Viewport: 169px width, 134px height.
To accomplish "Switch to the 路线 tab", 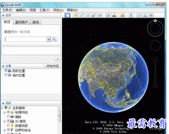I will (x=36, y=22).
